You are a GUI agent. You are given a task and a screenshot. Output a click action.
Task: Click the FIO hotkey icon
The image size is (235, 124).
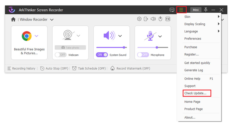[x=168, y=19]
